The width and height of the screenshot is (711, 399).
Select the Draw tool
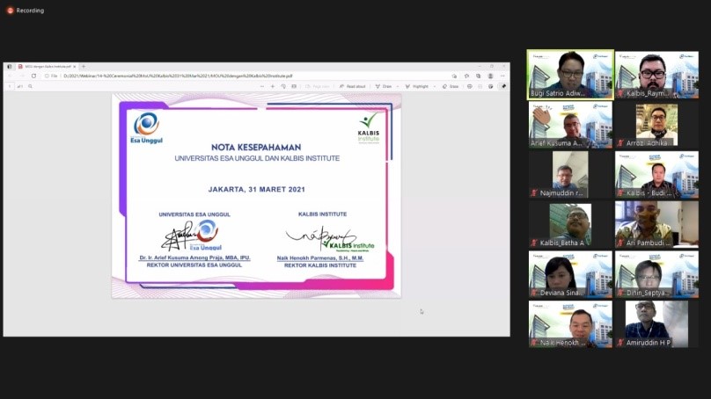coord(384,86)
